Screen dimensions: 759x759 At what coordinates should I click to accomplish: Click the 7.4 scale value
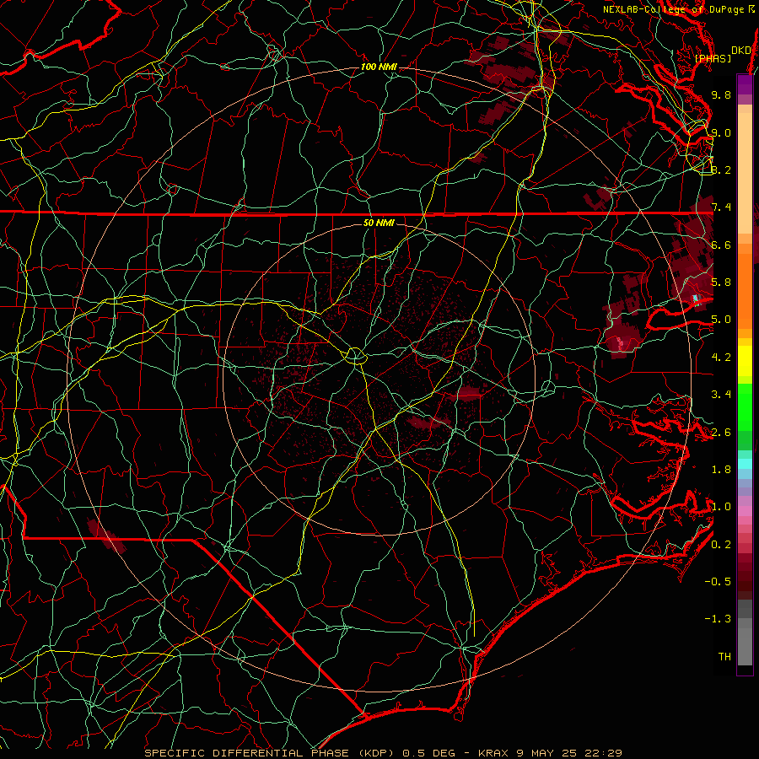[721, 207]
